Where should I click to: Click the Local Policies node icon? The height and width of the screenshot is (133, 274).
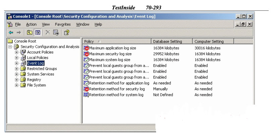(x=23, y=57)
